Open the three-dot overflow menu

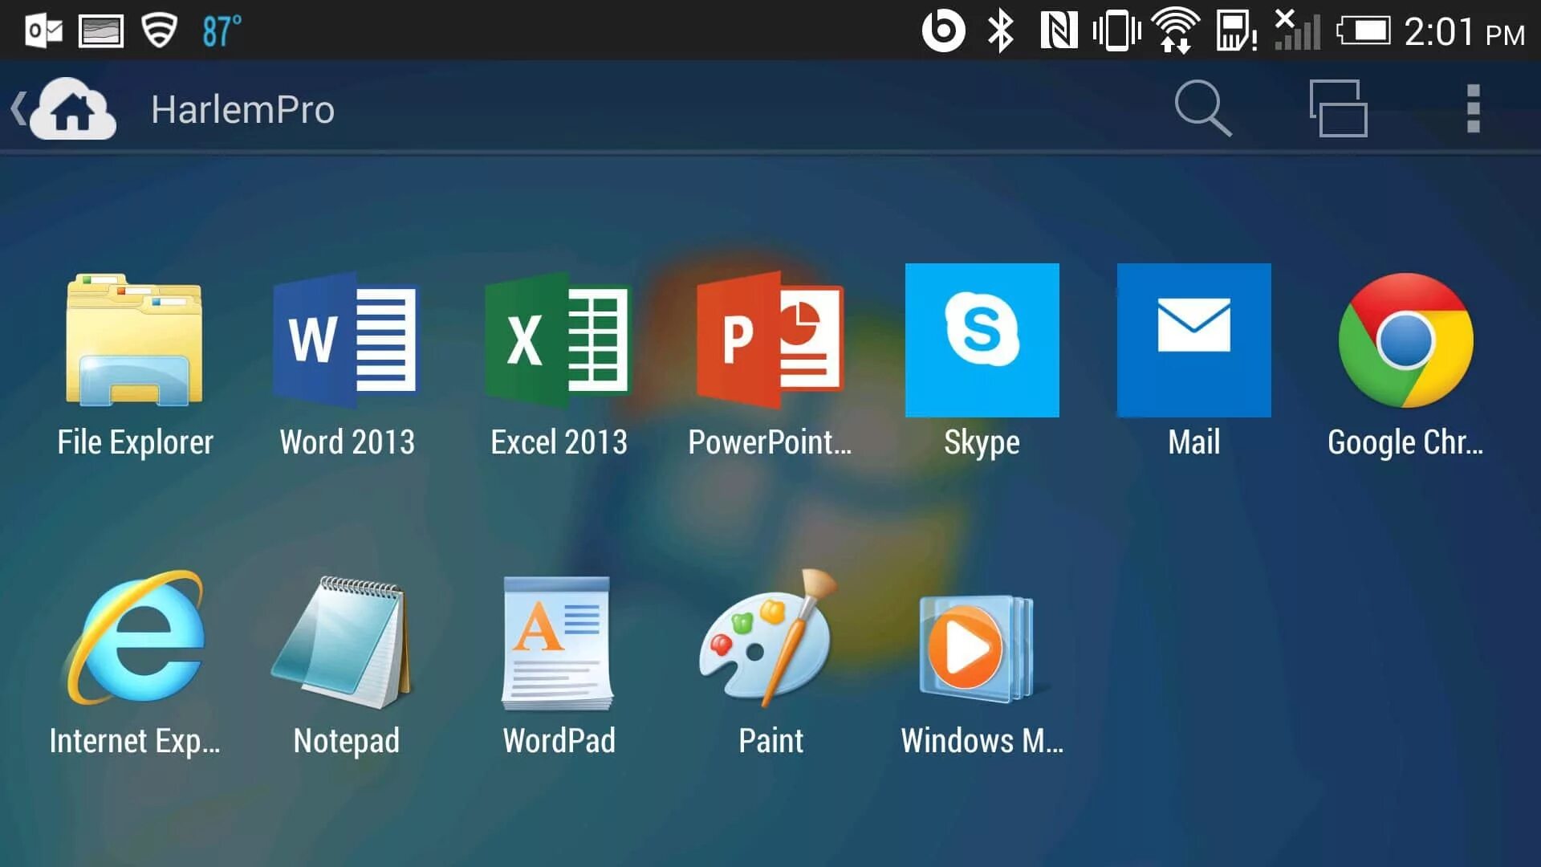(x=1473, y=108)
